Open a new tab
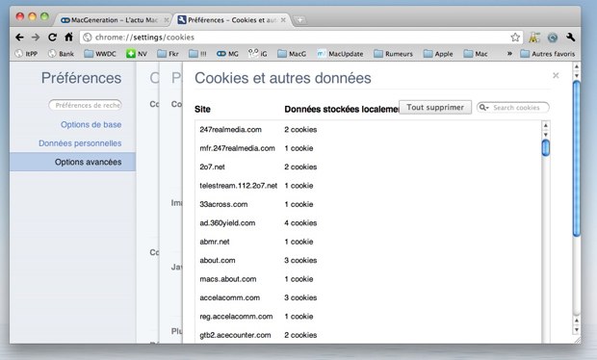 (300, 20)
